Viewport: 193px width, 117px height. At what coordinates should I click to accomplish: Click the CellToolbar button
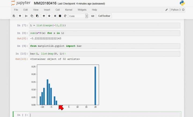coord(104,16)
